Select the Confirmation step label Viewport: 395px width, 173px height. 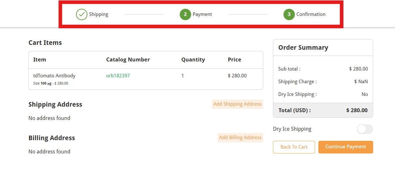click(311, 14)
